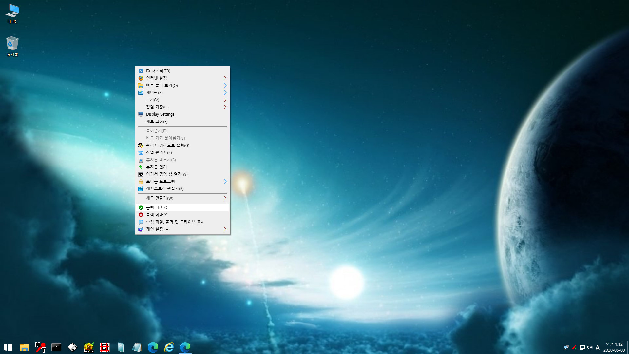This screenshot has height=354, width=629.
Task: Open Display Settings from context menu
Action: click(182, 114)
